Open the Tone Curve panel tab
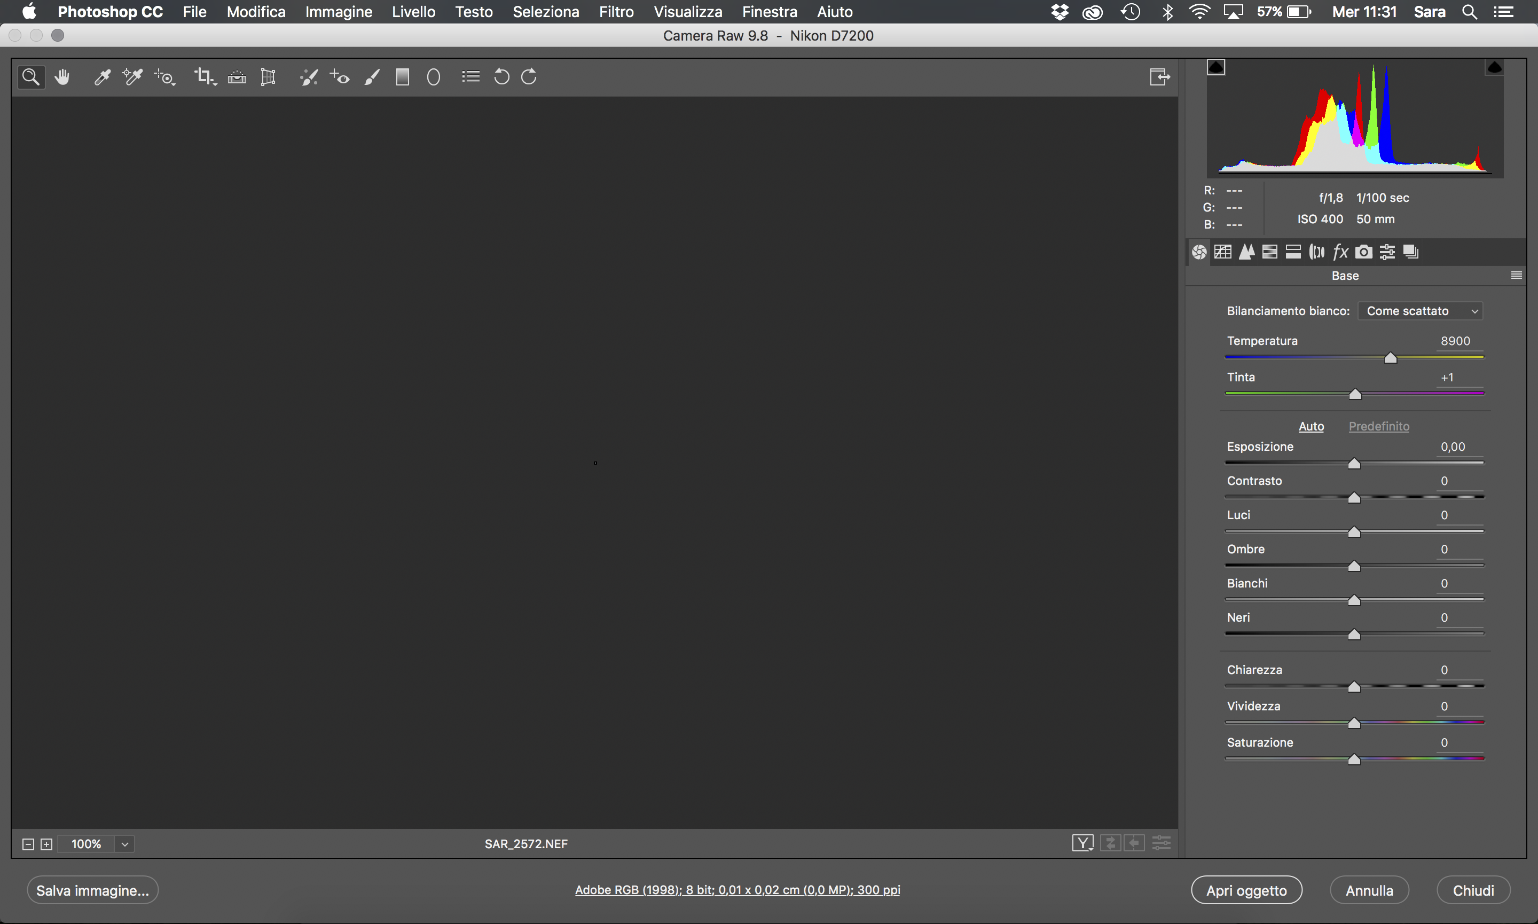This screenshot has width=1538, height=924. pyautogui.click(x=1223, y=252)
